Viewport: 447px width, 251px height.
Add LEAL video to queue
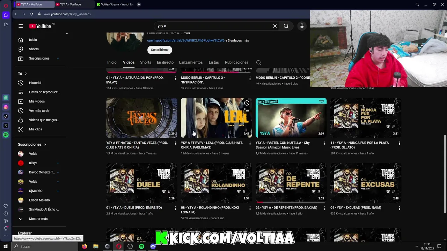point(247,111)
